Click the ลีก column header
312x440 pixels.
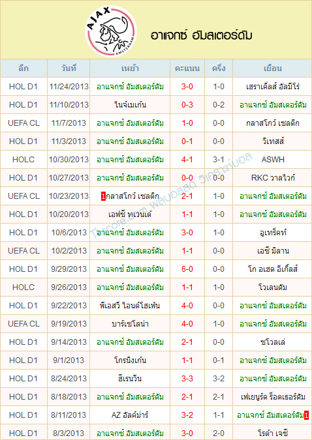click(x=23, y=68)
